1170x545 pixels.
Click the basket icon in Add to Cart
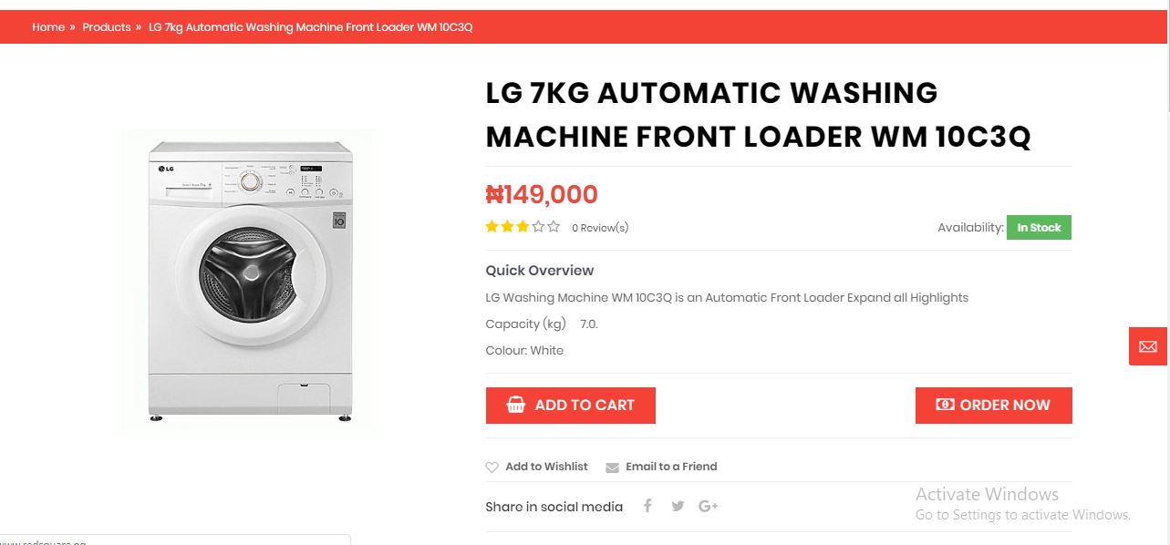pyautogui.click(x=516, y=405)
